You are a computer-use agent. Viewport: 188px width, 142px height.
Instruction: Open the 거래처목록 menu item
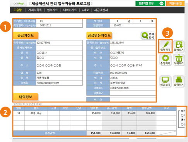point(35,10)
